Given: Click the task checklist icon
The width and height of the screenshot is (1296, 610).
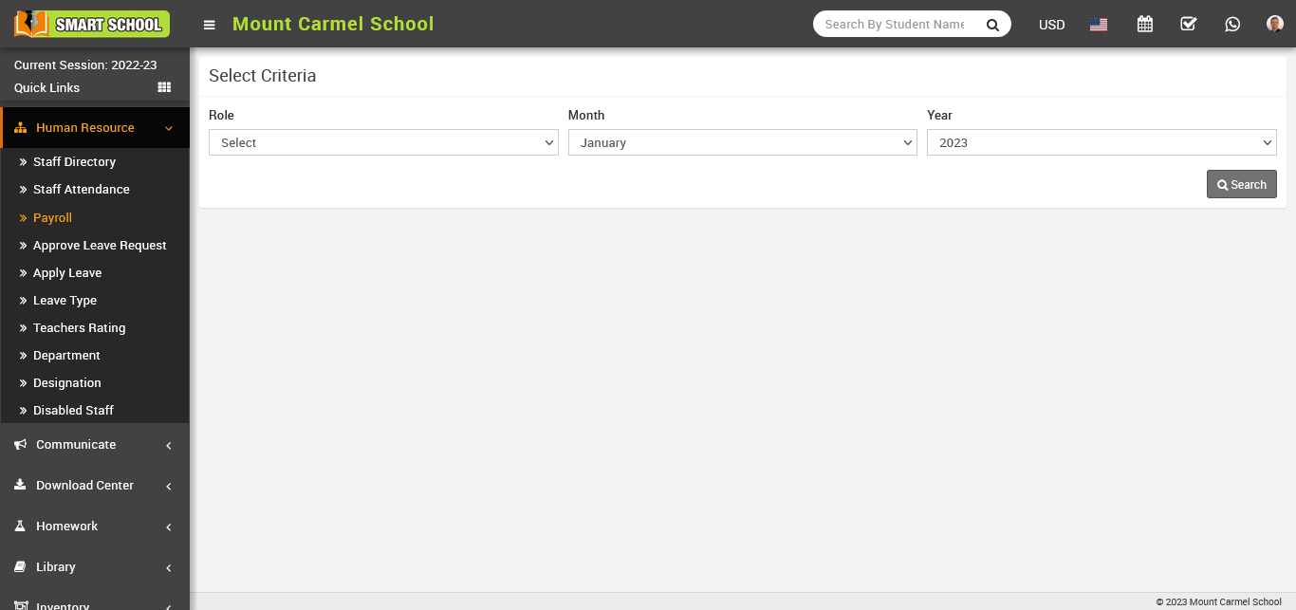Looking at the screenshot, I should [x=1188, y=25].
